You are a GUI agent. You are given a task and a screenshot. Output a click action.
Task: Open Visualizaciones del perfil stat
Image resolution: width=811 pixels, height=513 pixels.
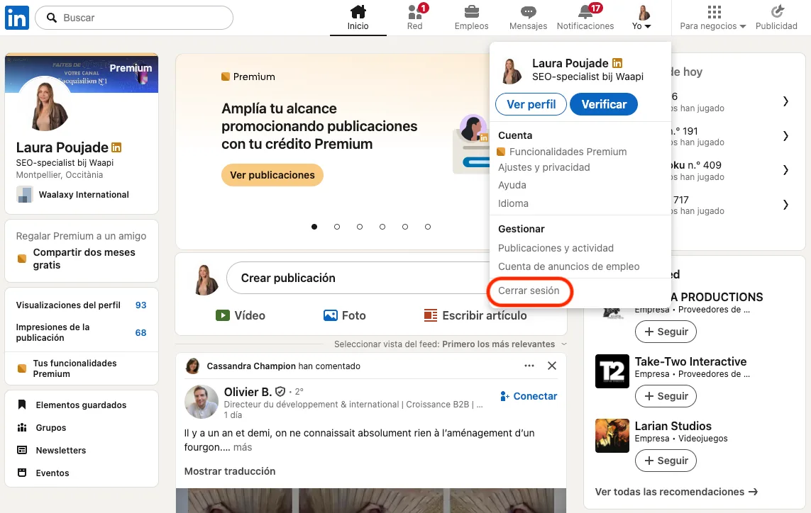pyautogui.click(x=81, y=305)
